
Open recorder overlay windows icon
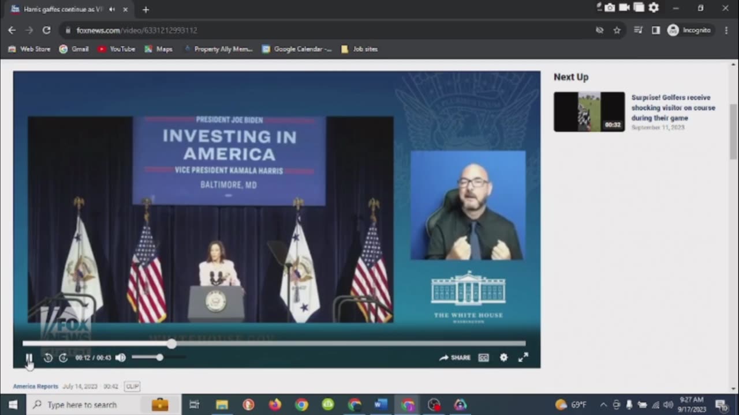pyautogui.click(x=639, y=7)
